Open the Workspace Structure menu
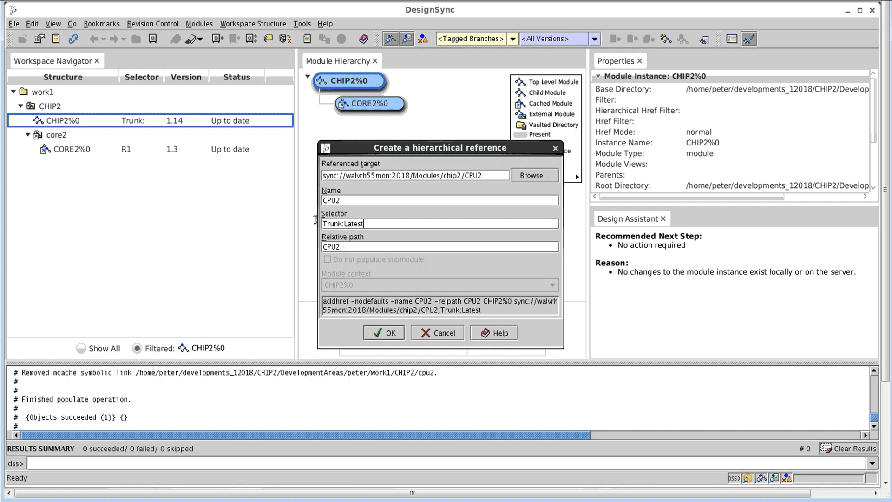The image size is (892, 502). 253,24
